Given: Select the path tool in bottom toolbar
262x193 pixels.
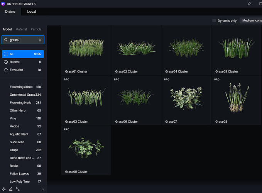Looking at the screenshot, I should pos(18,189).
